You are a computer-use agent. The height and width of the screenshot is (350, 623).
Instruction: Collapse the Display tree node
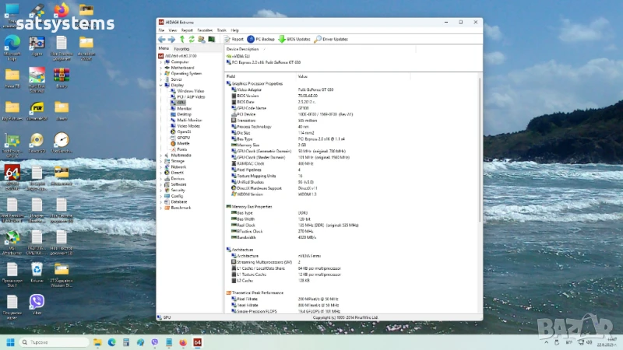click(161, 85)
